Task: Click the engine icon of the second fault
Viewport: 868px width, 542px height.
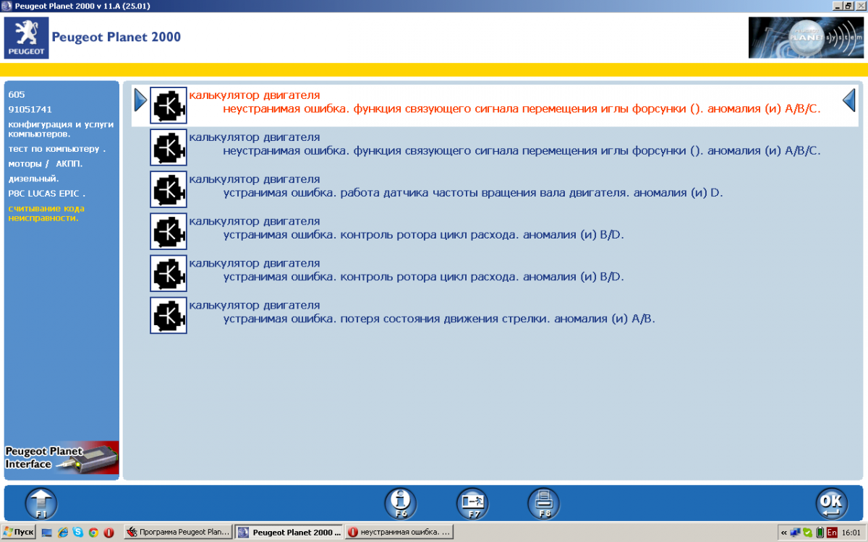Action: point(169,147)
